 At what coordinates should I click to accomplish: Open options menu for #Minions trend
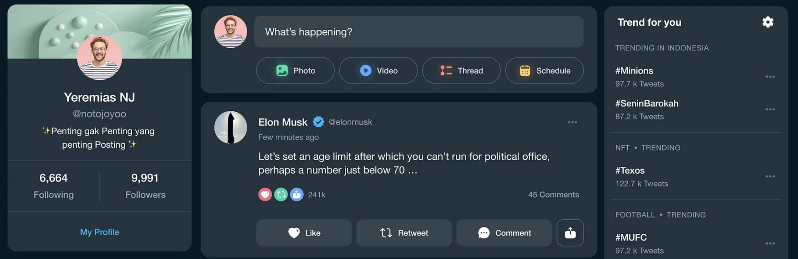(x=770, y=77)
